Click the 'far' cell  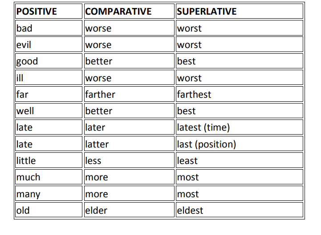[22, 94]
